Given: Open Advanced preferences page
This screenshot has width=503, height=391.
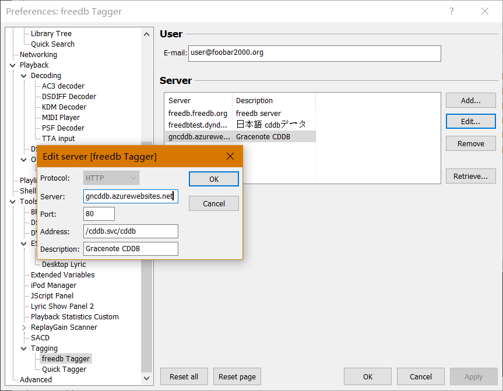Looking at the screenshot, I should (36, 380).
